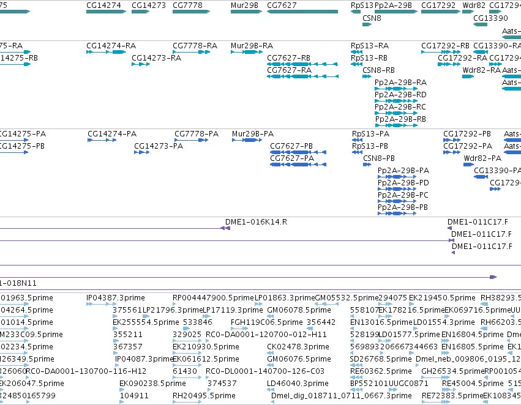The height and width of the screenshot is (405, 521).
Task: Click EST RH20495.5prime label
Action: [x=204, y=396]
